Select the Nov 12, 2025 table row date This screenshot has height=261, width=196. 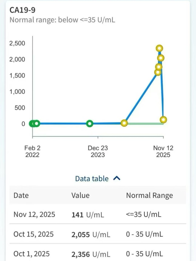(34, 215)
